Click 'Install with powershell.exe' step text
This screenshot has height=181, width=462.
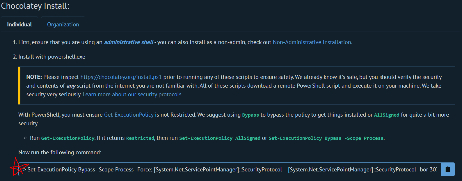52,57
